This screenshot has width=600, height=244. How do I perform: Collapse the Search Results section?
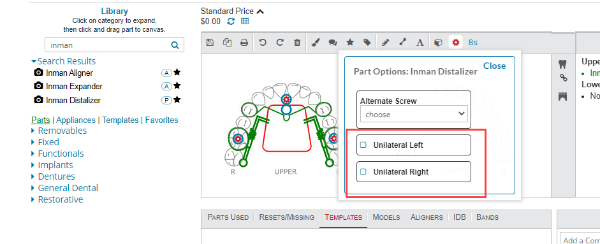(34, 61)
